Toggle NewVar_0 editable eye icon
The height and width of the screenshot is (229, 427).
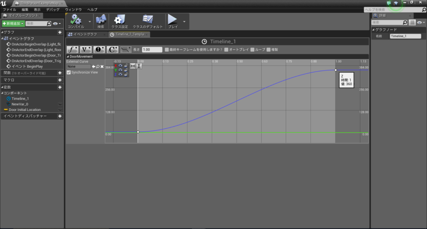click(x=60, y=104)
